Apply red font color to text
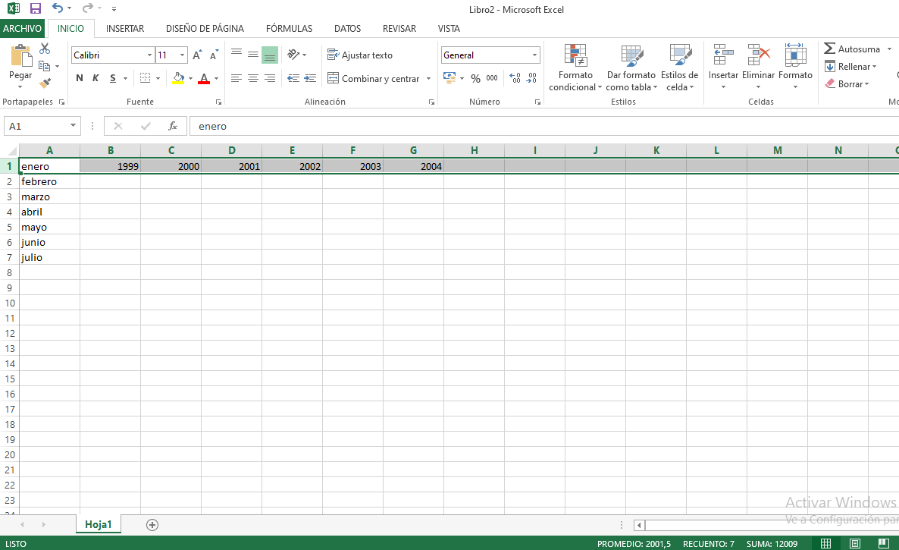The image size is (899, 550). (204, 78)
